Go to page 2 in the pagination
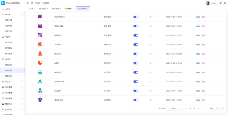 click(194, 109)
